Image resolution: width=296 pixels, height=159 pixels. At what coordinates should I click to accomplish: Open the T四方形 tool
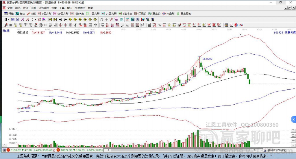click(93, 14)
